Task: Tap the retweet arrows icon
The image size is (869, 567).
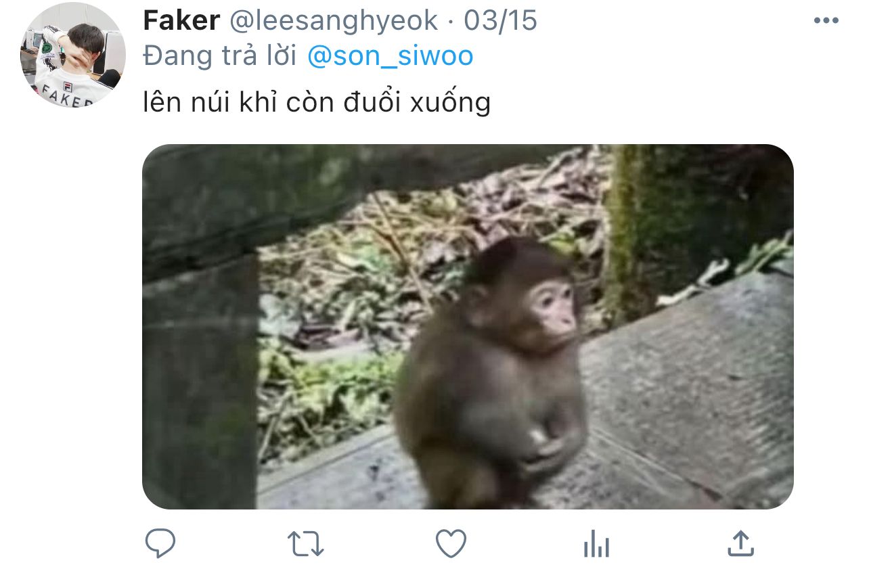Action: click(306, 543)
